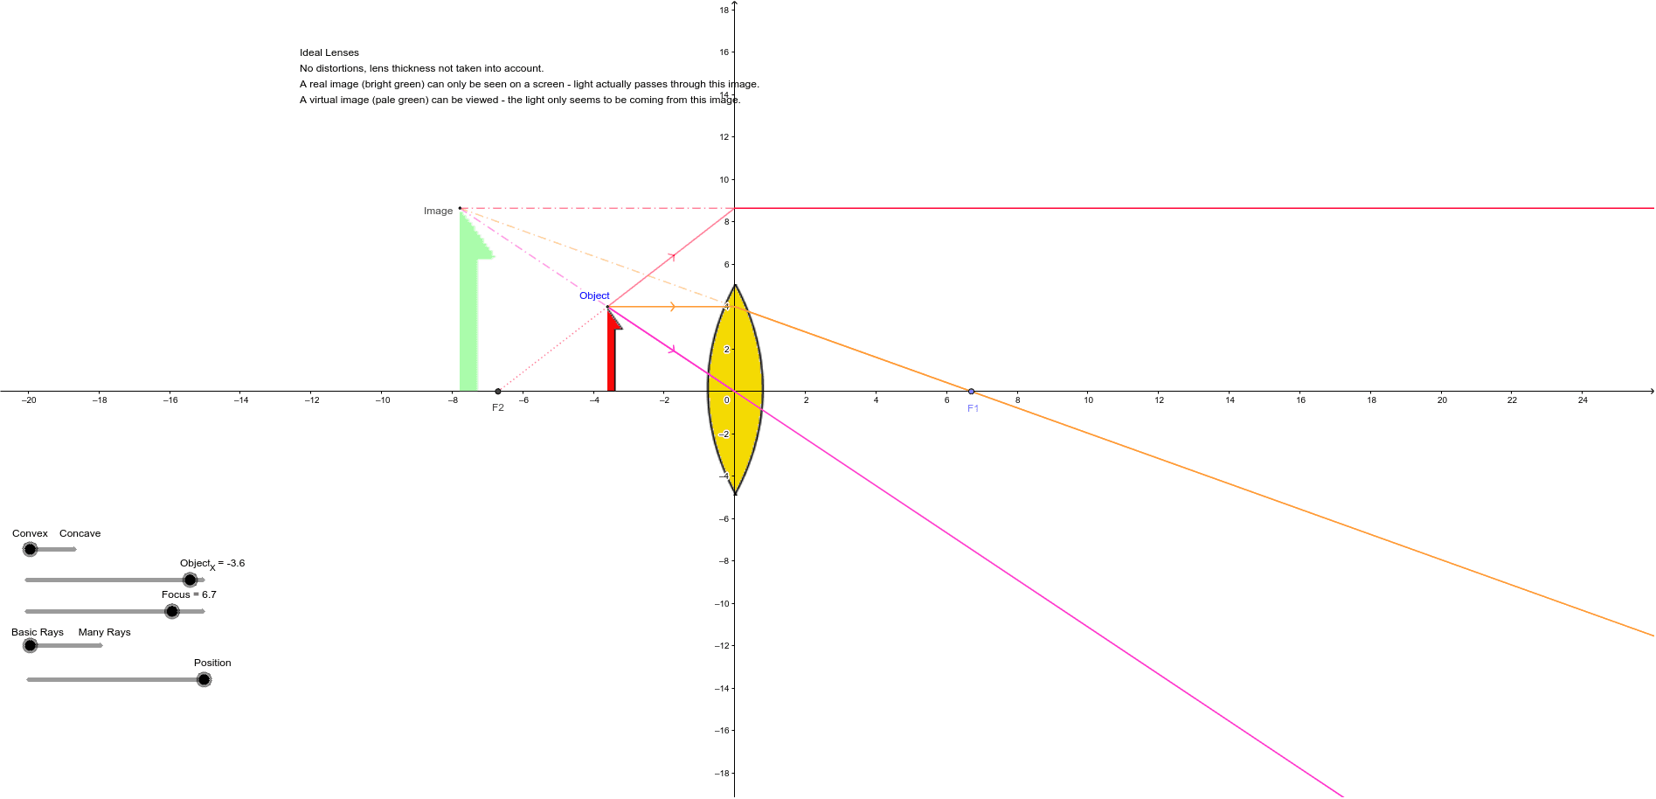Click the Focus = 6.7 slider knob

[171, 611]
